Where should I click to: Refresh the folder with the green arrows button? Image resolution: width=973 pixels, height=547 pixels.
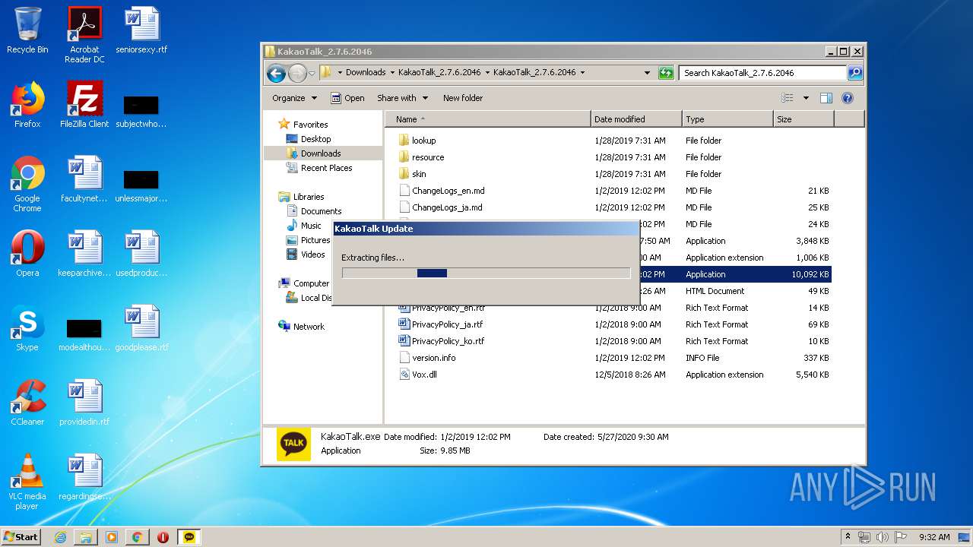(666, 73)
